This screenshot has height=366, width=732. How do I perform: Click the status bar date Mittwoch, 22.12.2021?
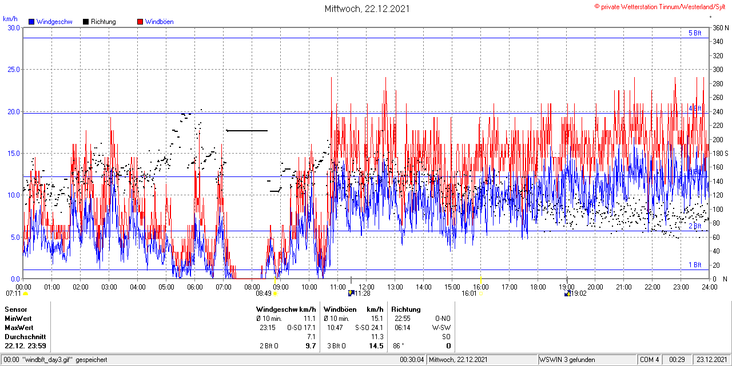tap(458, 360)
